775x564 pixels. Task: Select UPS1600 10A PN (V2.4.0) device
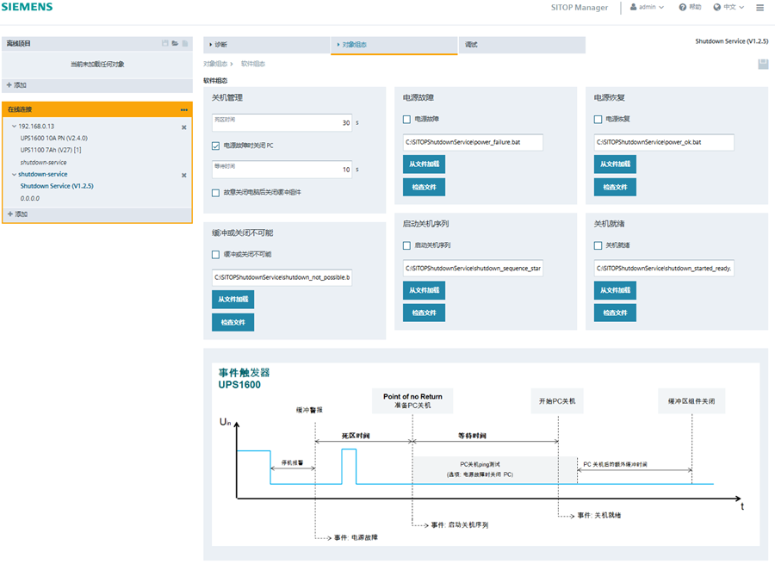click(x=53, y=138)
